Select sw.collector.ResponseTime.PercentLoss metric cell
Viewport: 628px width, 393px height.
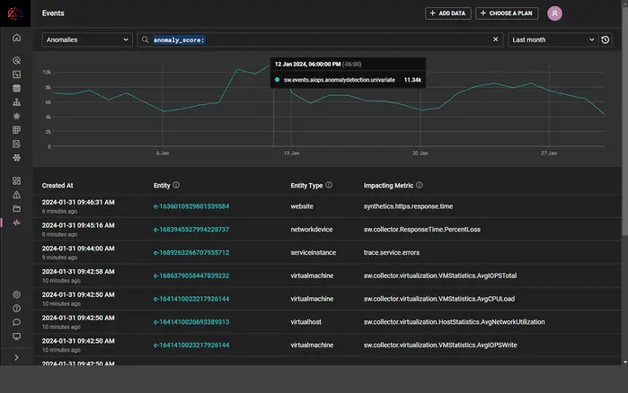pyautogui.click(x=421, y=230)
